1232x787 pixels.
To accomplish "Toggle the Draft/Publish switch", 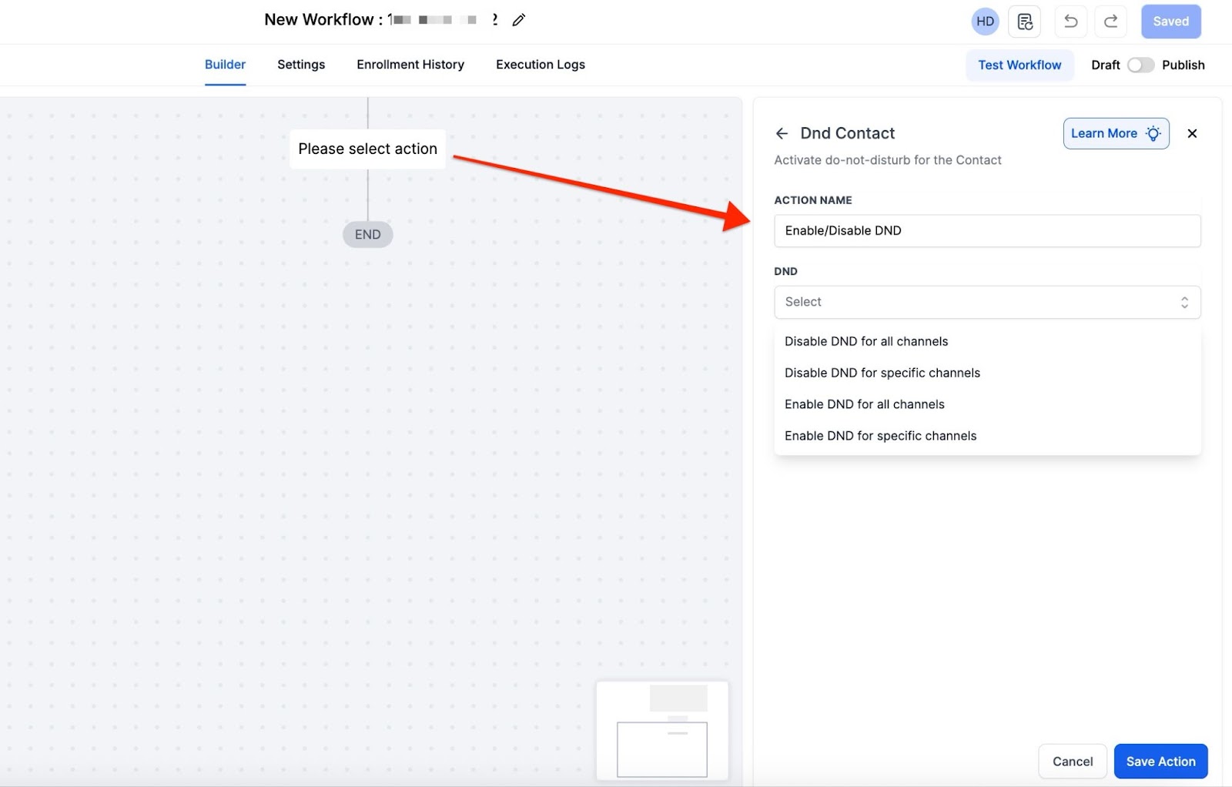I will pos(1140,65).
